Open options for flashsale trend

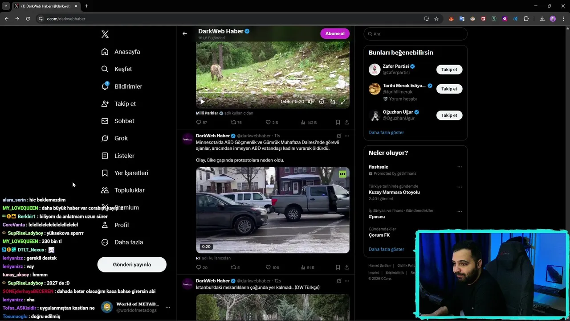click(460, 167)
